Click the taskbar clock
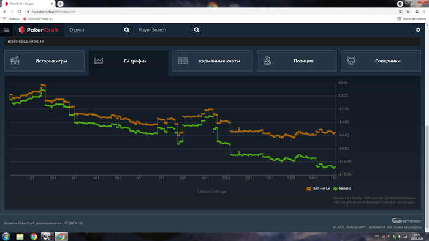This screenshot has width=429, height=241. click(417, 237)
